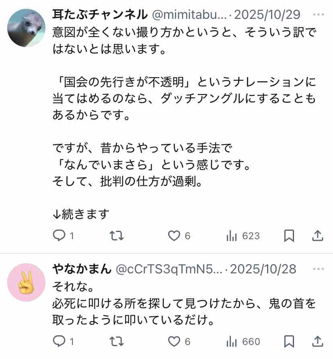Open the やなかまん display name link
333x359 pixels.
coord(82,269)
